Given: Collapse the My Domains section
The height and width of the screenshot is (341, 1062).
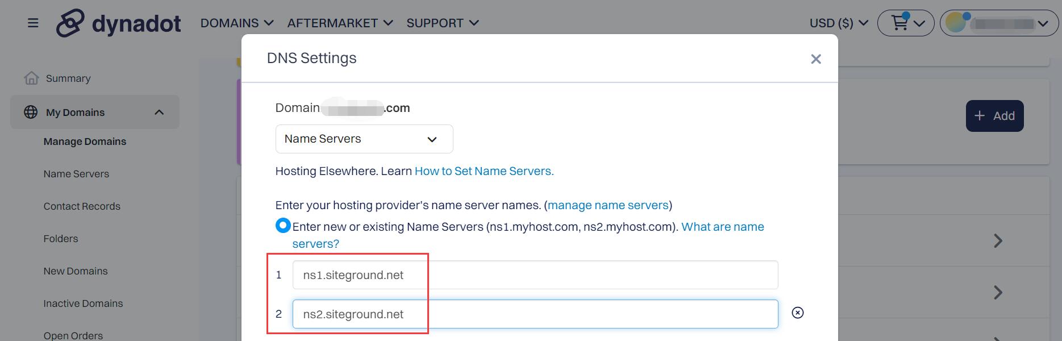Looking at the screenshot, I should [x=159, y=112].
